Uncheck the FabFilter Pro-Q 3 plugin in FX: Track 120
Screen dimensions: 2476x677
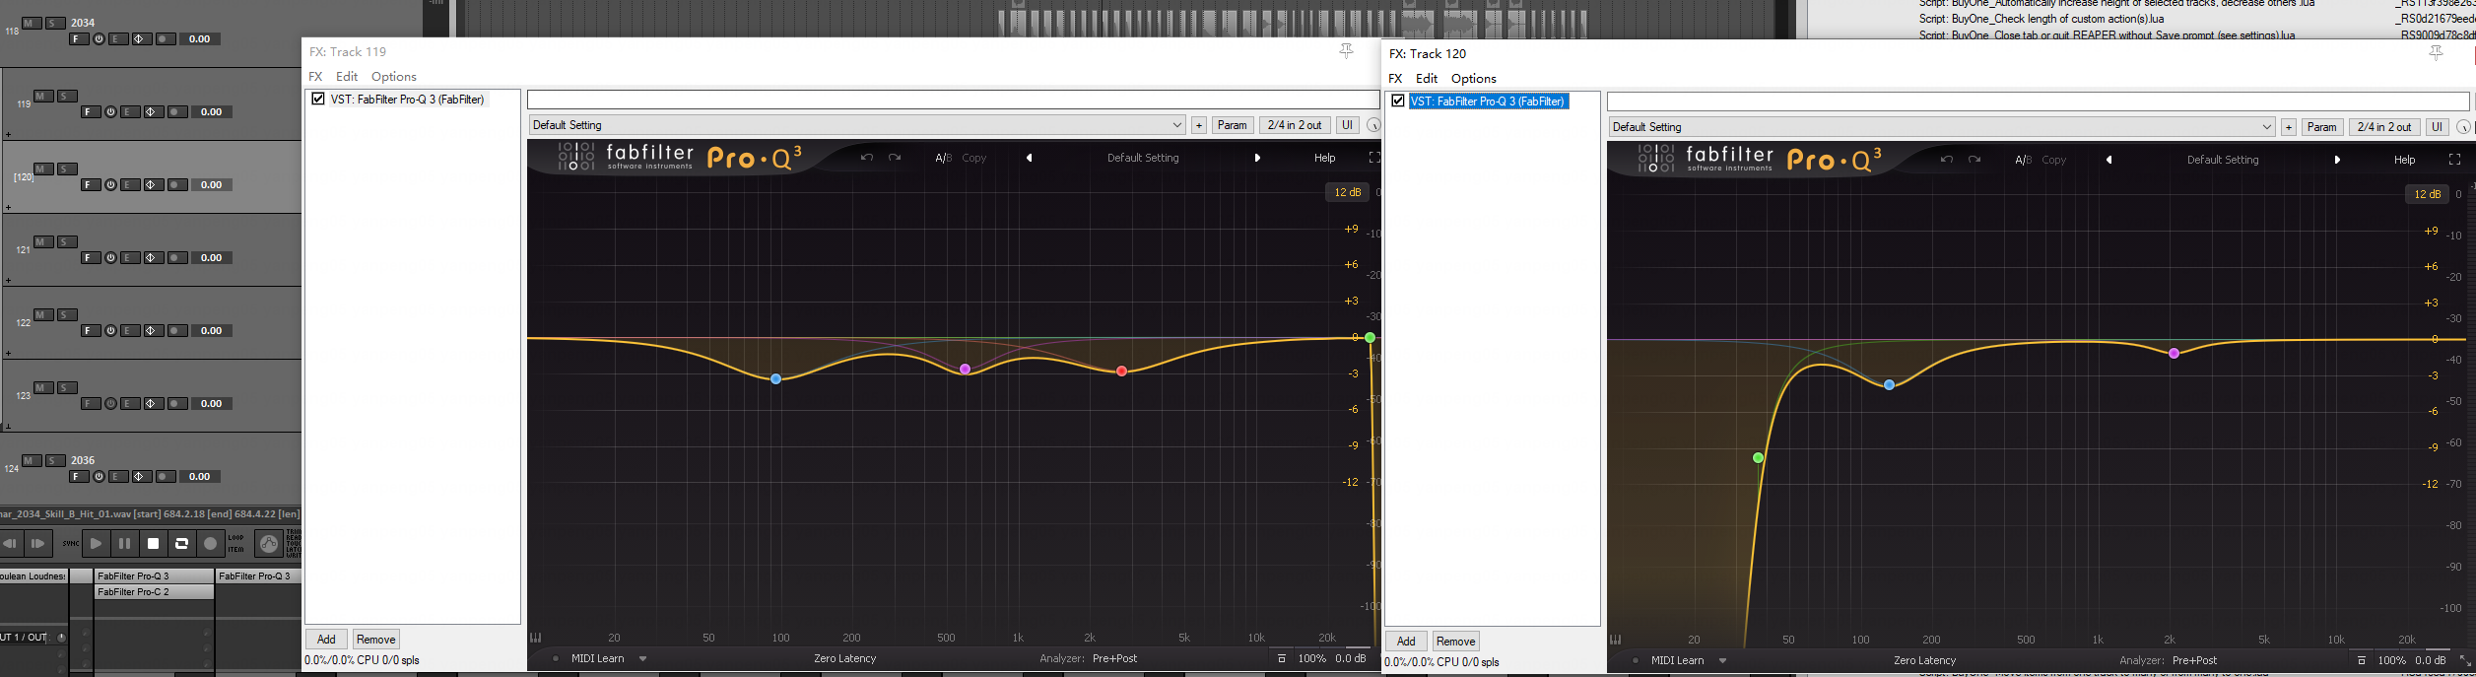1398,101
